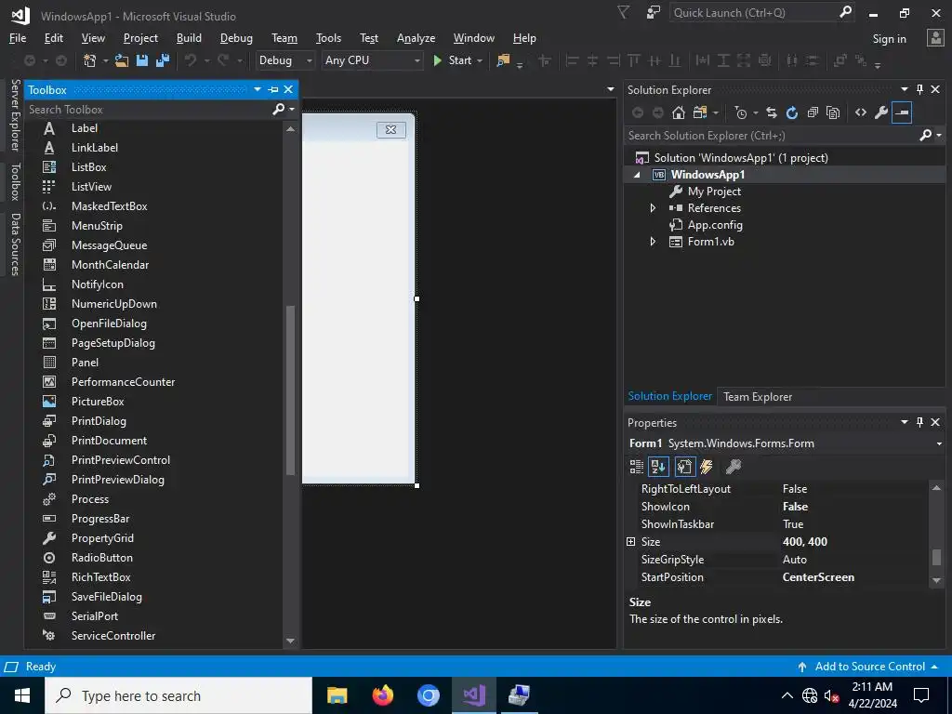The image size is (952, 714).
Task: Open the Toolbox window options dropdown
Action: coord(258,89)
